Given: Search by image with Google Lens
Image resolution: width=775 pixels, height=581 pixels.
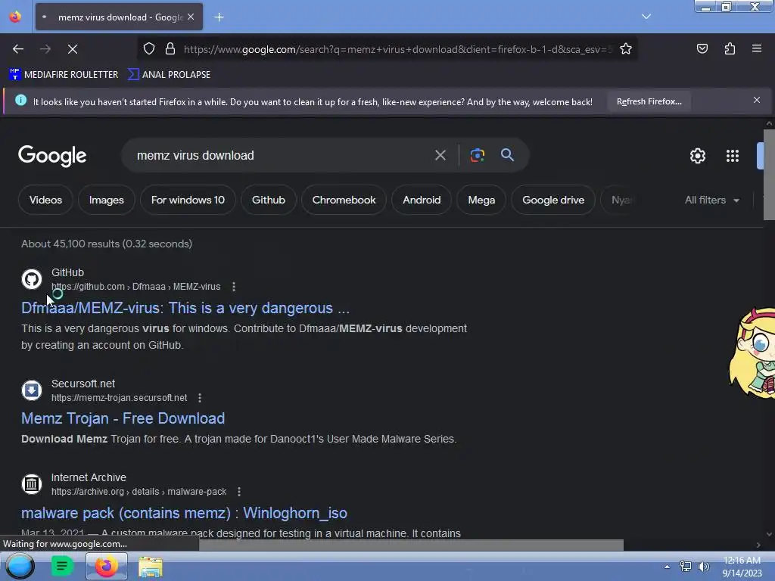Looking at the screenshot, I should tap(477, 155).
